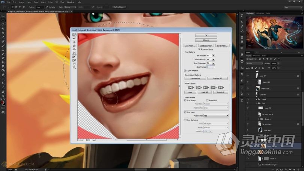Select the Hand tool in Liquify dialog

tap(74, 64)
